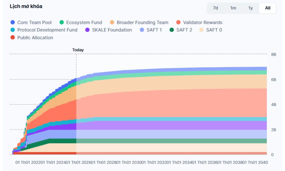285x171 pixels.
Task: Show the All time range
Action: point(268,8)
